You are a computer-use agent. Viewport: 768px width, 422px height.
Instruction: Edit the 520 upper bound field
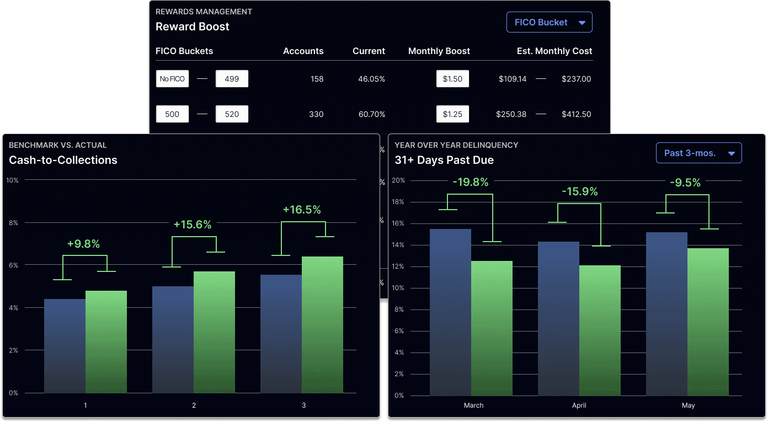232,114
